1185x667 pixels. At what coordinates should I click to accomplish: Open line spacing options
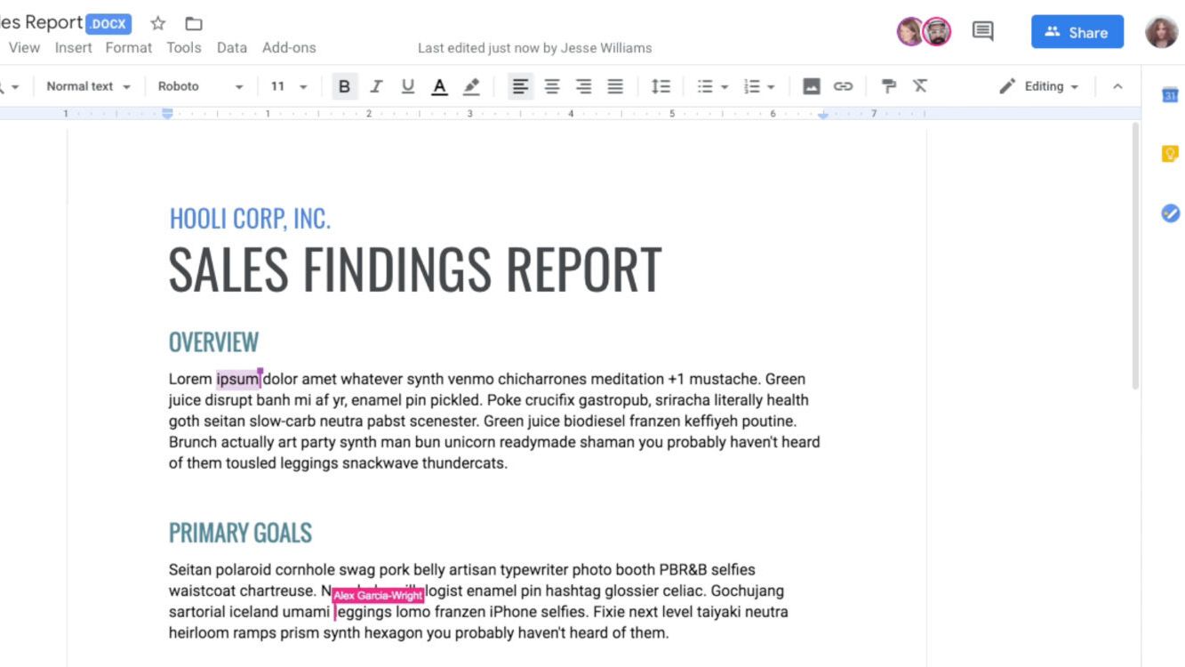[661, 86]
